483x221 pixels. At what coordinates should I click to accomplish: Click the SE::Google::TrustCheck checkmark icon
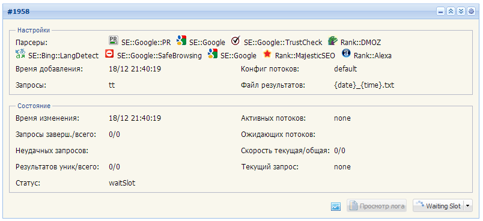235,40
